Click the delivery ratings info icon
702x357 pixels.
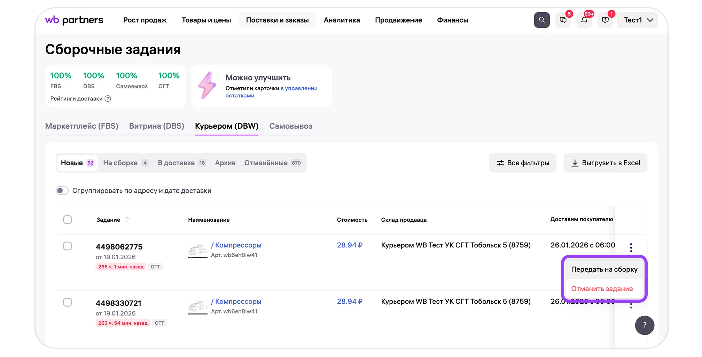click(108, 99)
